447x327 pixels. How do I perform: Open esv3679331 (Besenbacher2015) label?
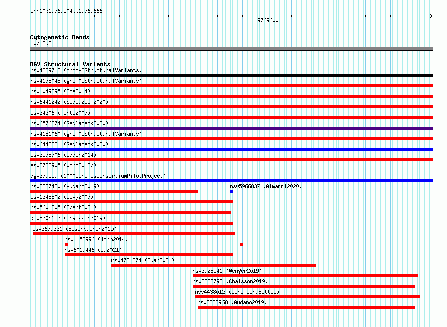pos(74,229)
